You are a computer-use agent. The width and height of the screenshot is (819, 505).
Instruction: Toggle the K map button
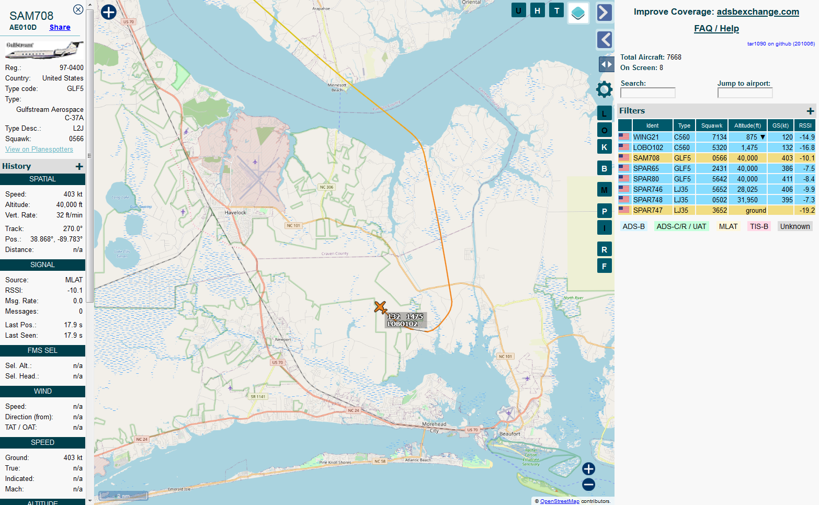604,147
